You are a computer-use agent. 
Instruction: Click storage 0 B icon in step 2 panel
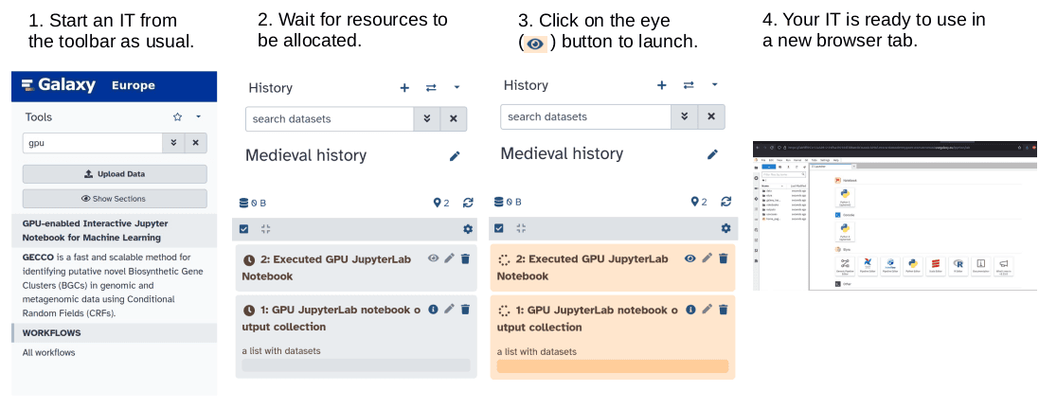point(253,203)
